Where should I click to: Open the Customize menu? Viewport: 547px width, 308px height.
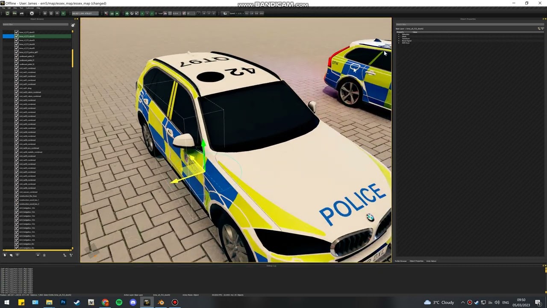(30, 8)
